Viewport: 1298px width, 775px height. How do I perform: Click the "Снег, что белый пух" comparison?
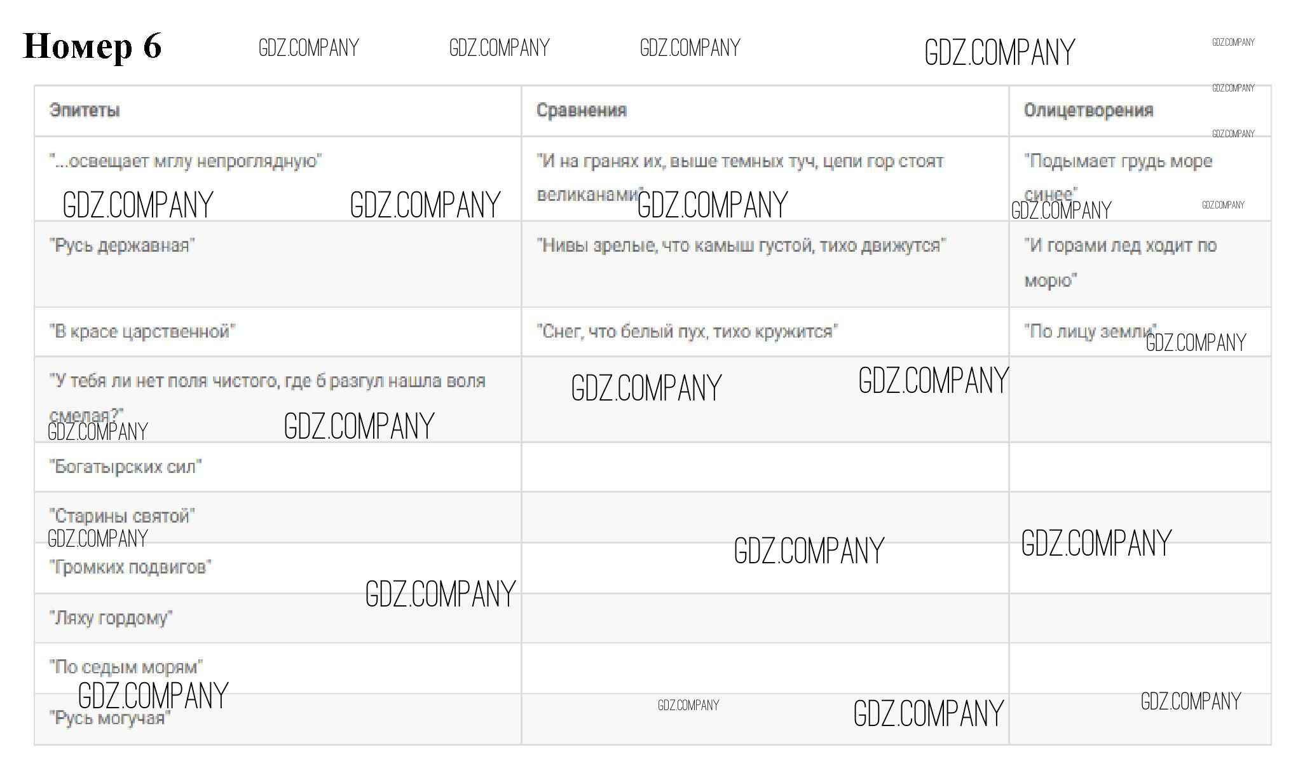[x=687, y=332]
